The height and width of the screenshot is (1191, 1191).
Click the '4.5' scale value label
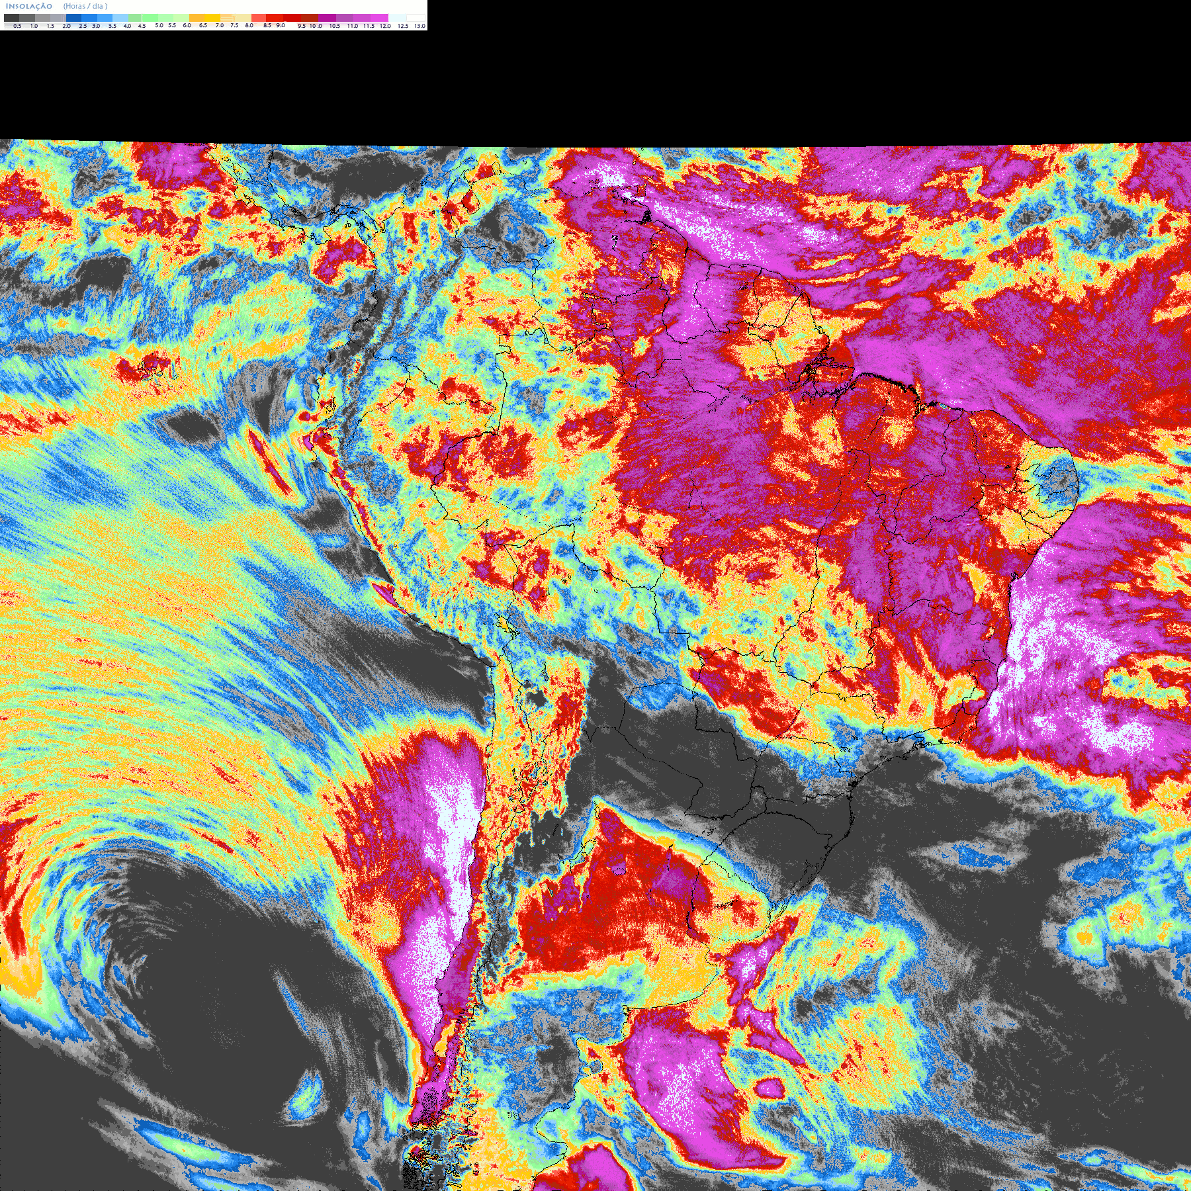(142, 26)
